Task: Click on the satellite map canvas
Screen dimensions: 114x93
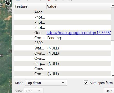Action: click(6, 52)
